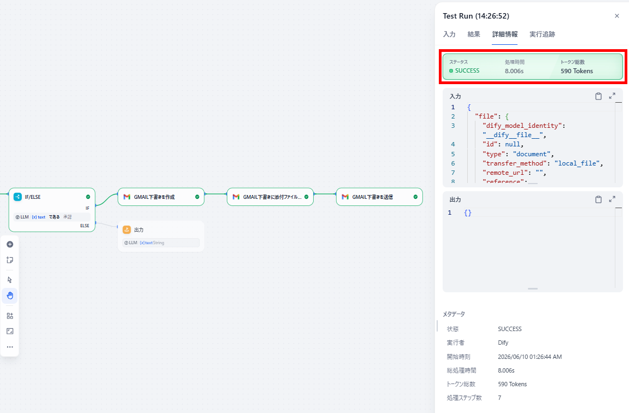Open the export image icon in the toolbar
Screen dimensions: 629x413
(10, 331)
